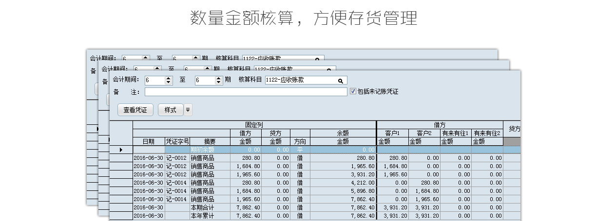Open 查看凭证 to view voucher

[135, 110]
